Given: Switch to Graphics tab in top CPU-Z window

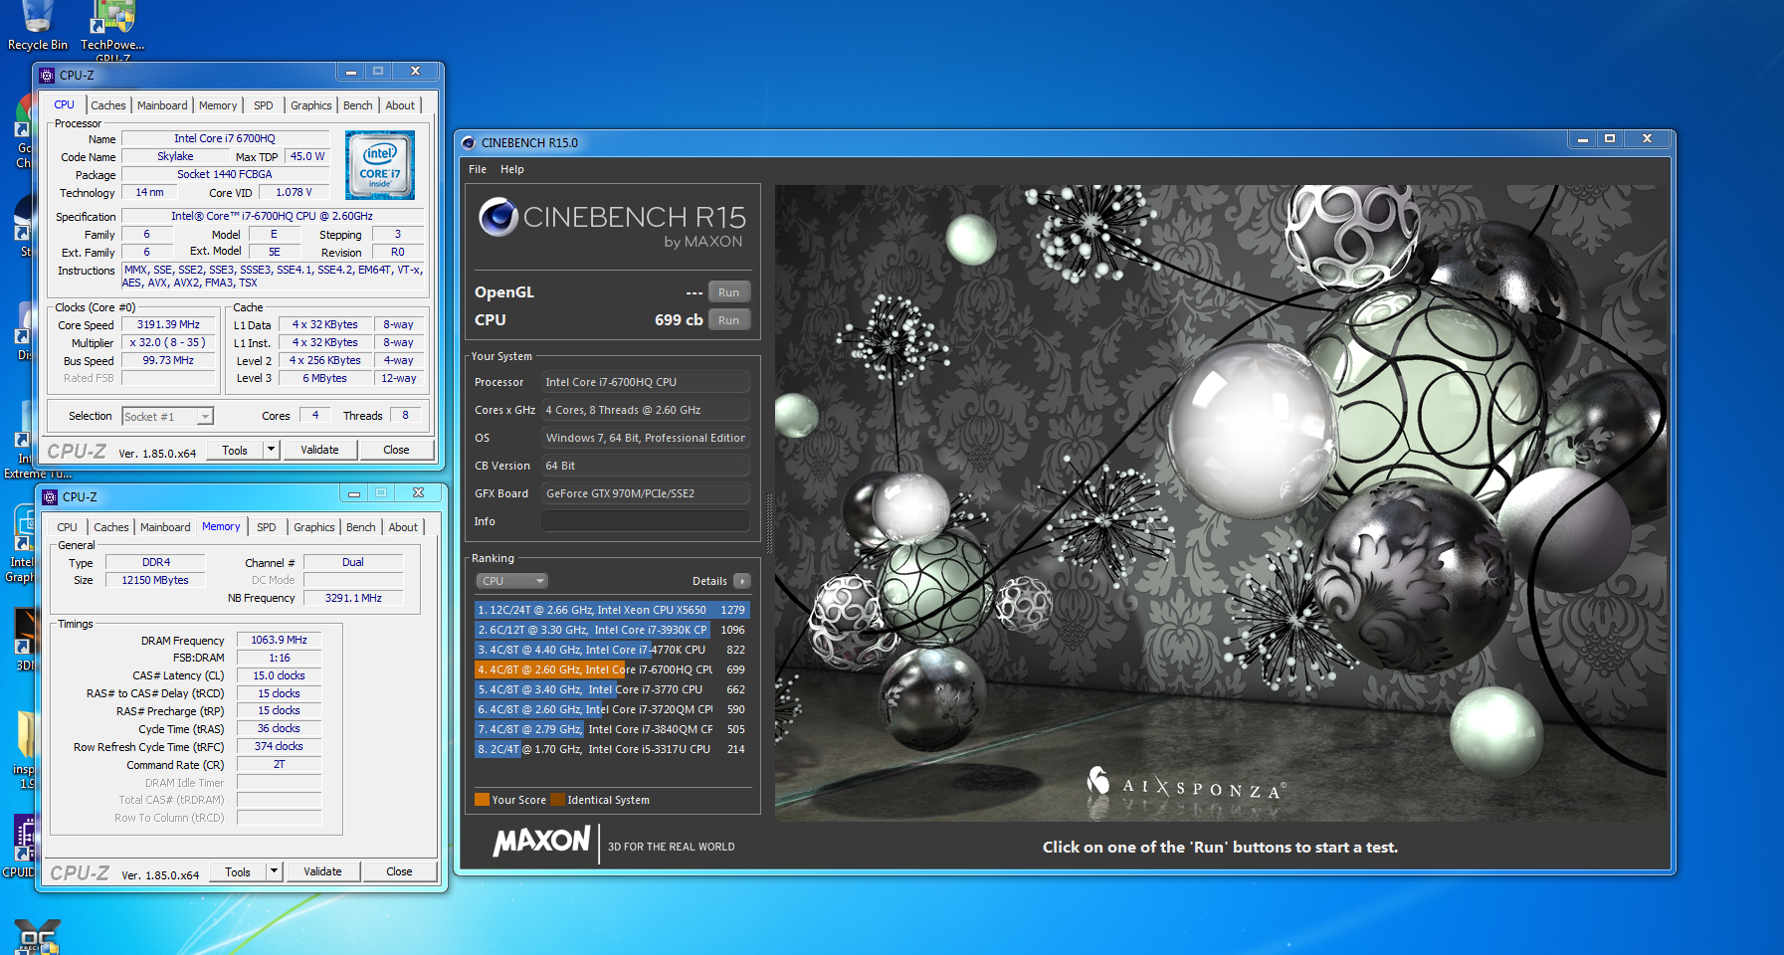Looking at the screenshot, I should [311, 105].
